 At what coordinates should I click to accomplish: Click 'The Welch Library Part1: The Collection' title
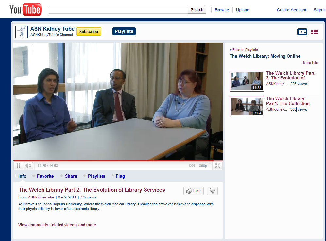pos(288,101)
